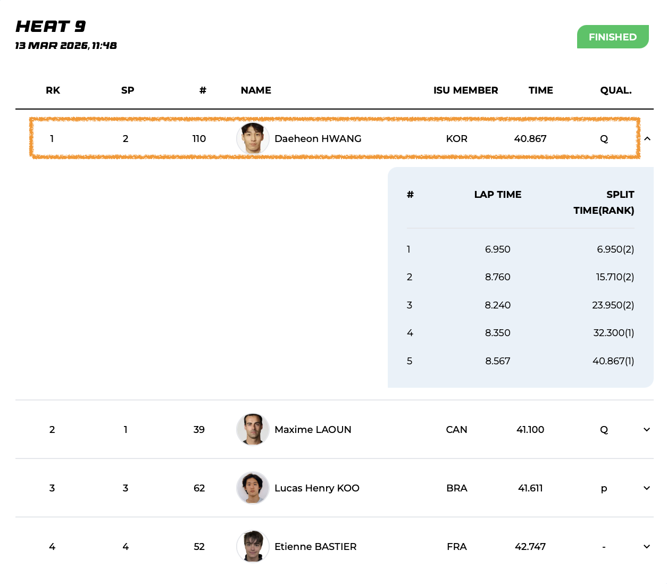Click Daeheon HWANG's profile photo
Image resolution: width=667 pixels, height=584 pixels.
pos(253,139)
